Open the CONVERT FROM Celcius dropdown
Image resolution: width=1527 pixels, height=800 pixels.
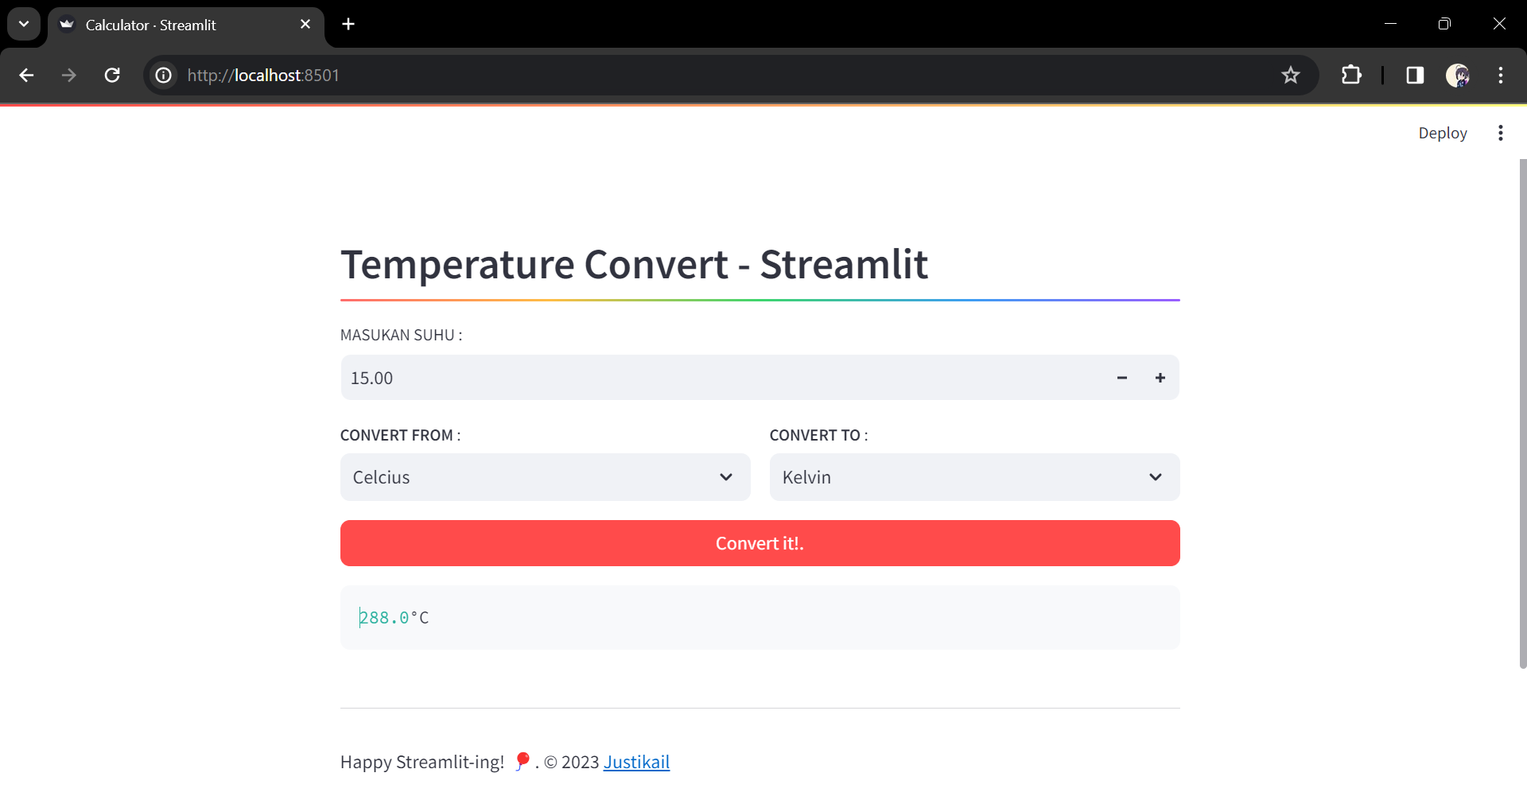(x=546, y=477)
